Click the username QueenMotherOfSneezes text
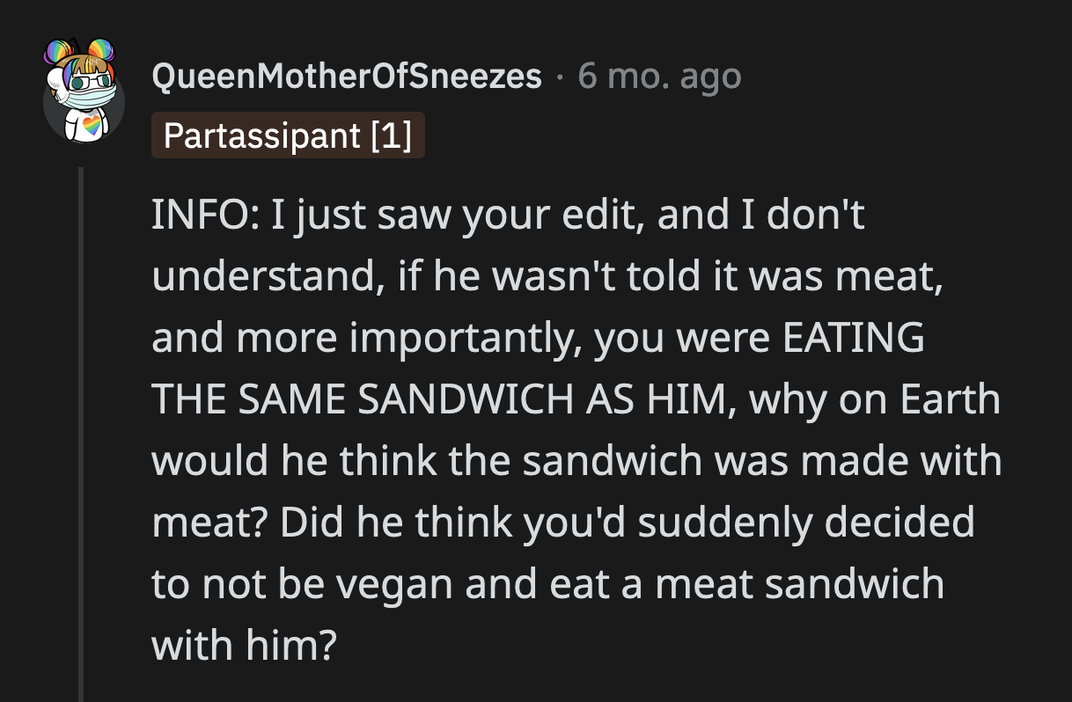Viewport: 1072px width, 702px height. (x=346, y=76)
